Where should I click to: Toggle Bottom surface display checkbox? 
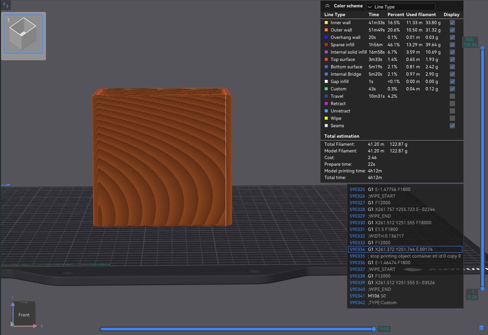click(452, 67)
